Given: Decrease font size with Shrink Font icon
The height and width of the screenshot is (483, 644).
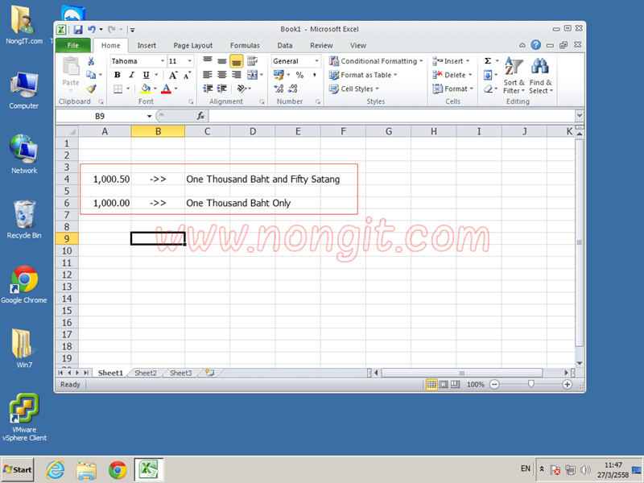Looking at the screenshot, I should pyautogui.click(x=187, y=75).
